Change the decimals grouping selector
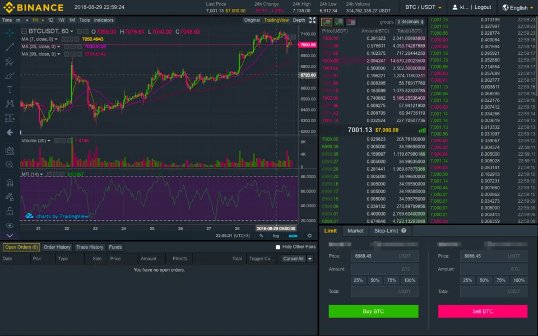The image size is (538, 336). click(x=410, y=22)
